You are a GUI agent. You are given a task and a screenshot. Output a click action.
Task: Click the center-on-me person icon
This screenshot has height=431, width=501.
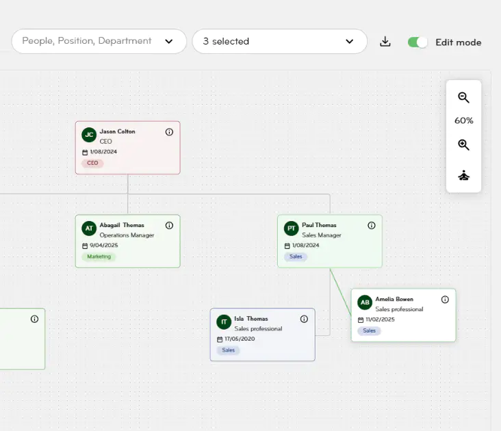463,176
